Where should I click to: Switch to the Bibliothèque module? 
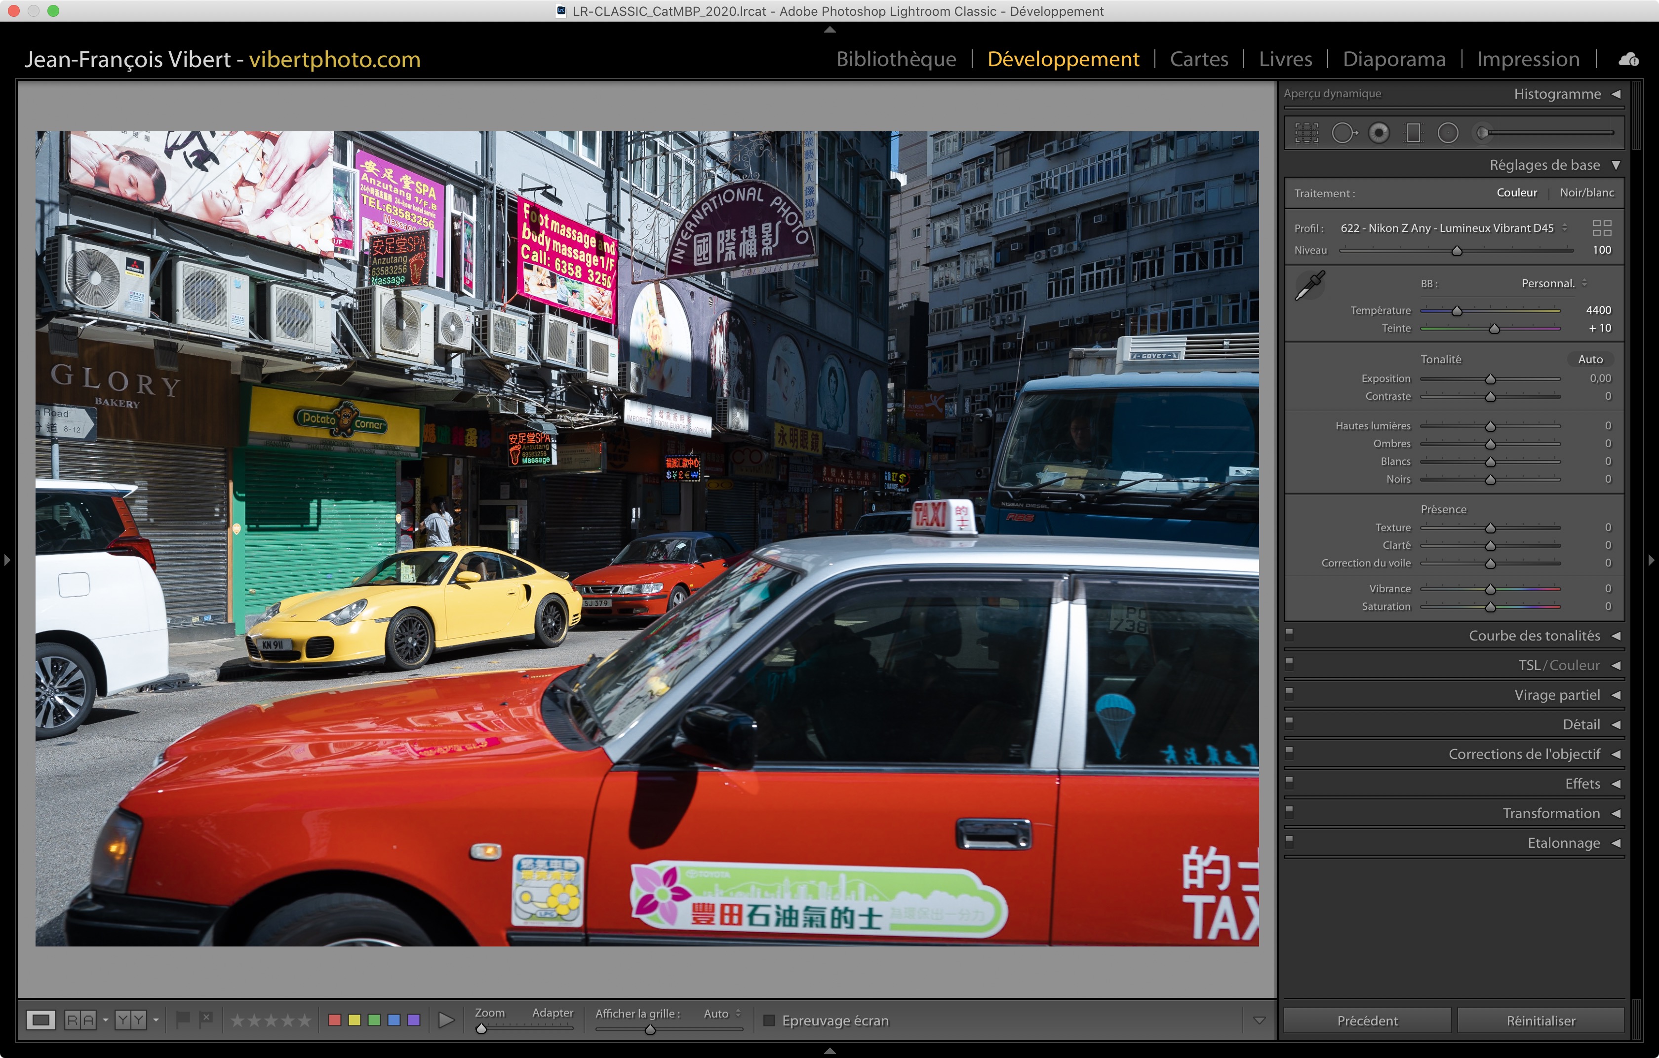896,59
